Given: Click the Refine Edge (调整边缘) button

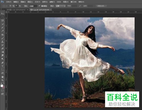Looking at the screenshot, I should click(x=101, y=6).
